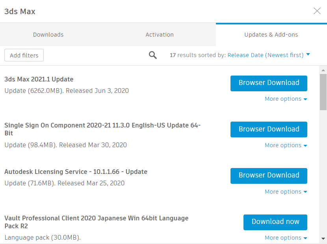Click the Add filters button

tap(24, 55)
